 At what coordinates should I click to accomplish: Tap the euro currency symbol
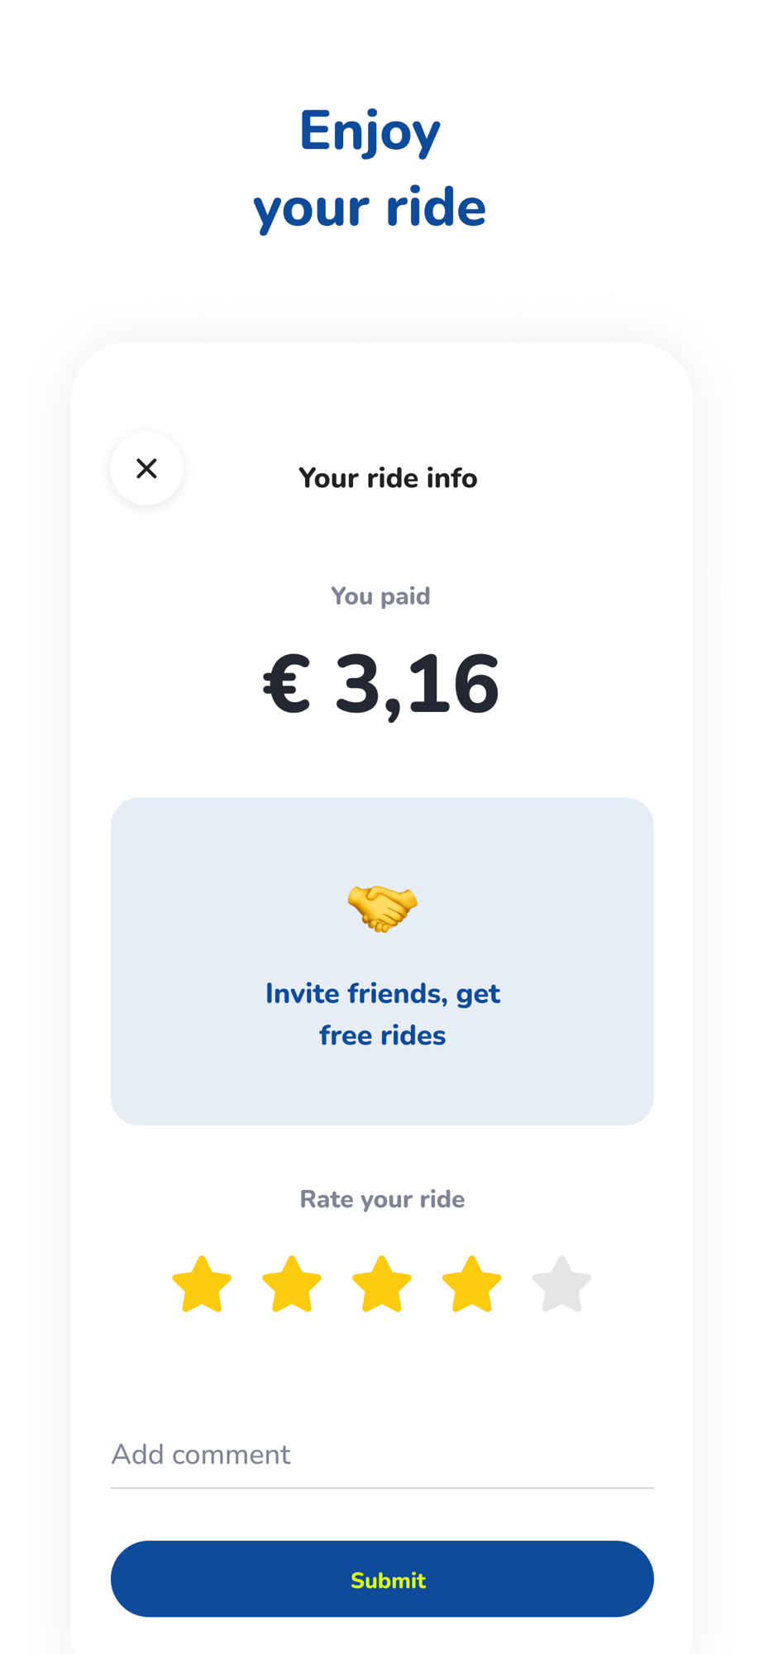click(287, 685)
